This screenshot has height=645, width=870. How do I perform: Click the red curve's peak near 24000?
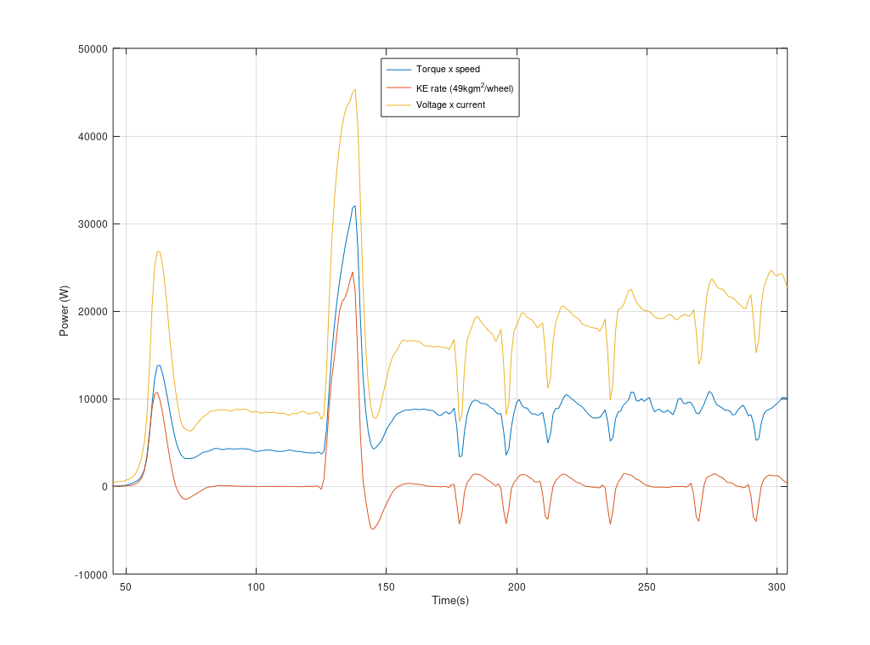(353, 273)
